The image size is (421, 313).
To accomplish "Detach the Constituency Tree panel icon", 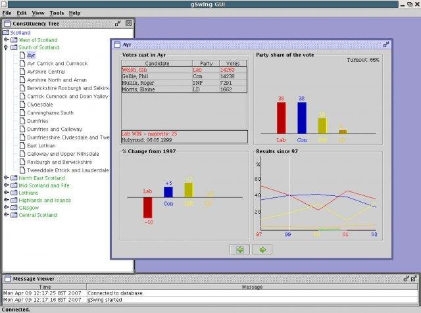I will [x=118, y=24].
